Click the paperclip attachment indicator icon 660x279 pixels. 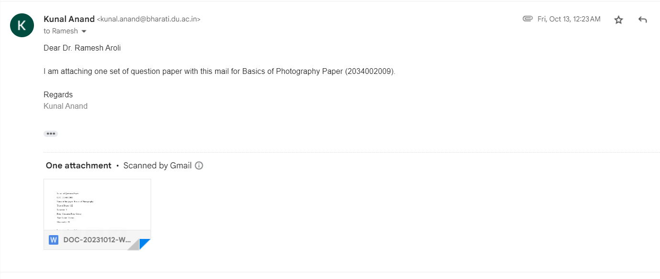[x=528, y=19]
